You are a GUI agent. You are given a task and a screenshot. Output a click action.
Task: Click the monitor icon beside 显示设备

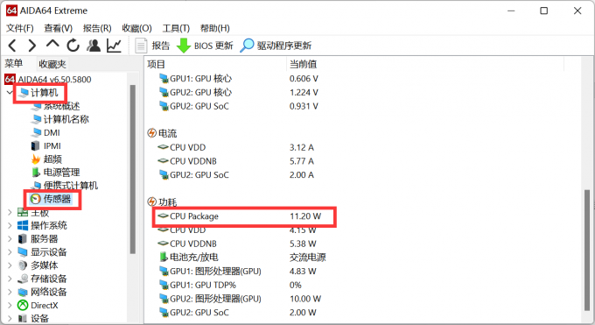23,252
